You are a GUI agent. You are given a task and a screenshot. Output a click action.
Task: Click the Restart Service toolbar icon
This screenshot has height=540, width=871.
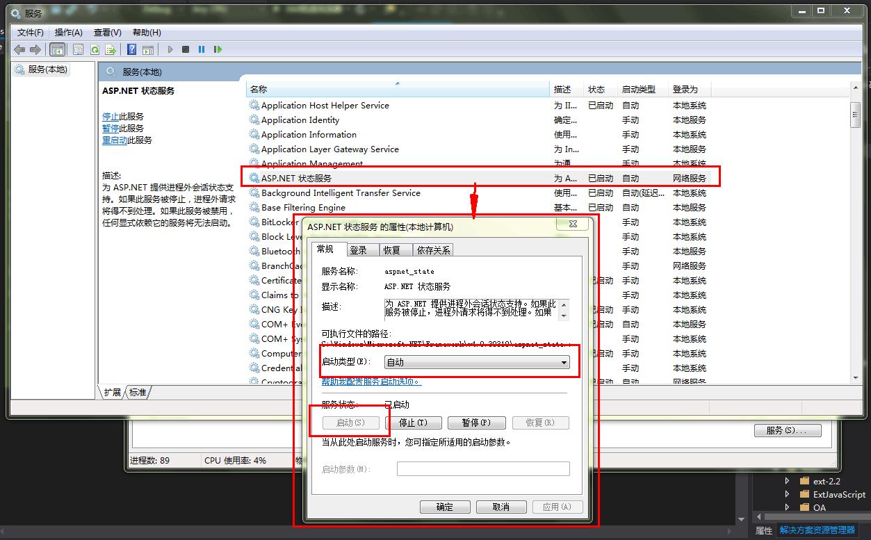point(218,49)
